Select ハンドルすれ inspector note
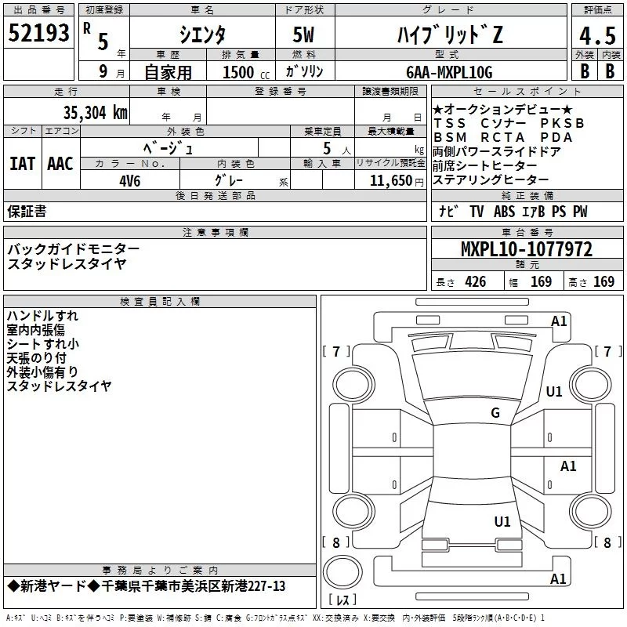This screenshot has height=627, width=627. click(x=42, y=316)
